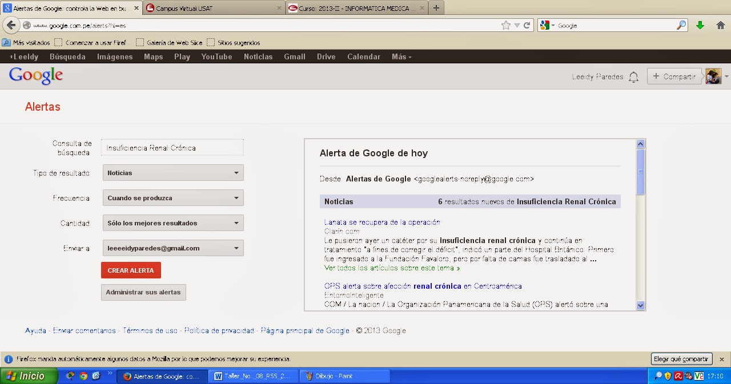
Task: Click the Compartir button
Action: pyautogui.click(x=674, y=76)
